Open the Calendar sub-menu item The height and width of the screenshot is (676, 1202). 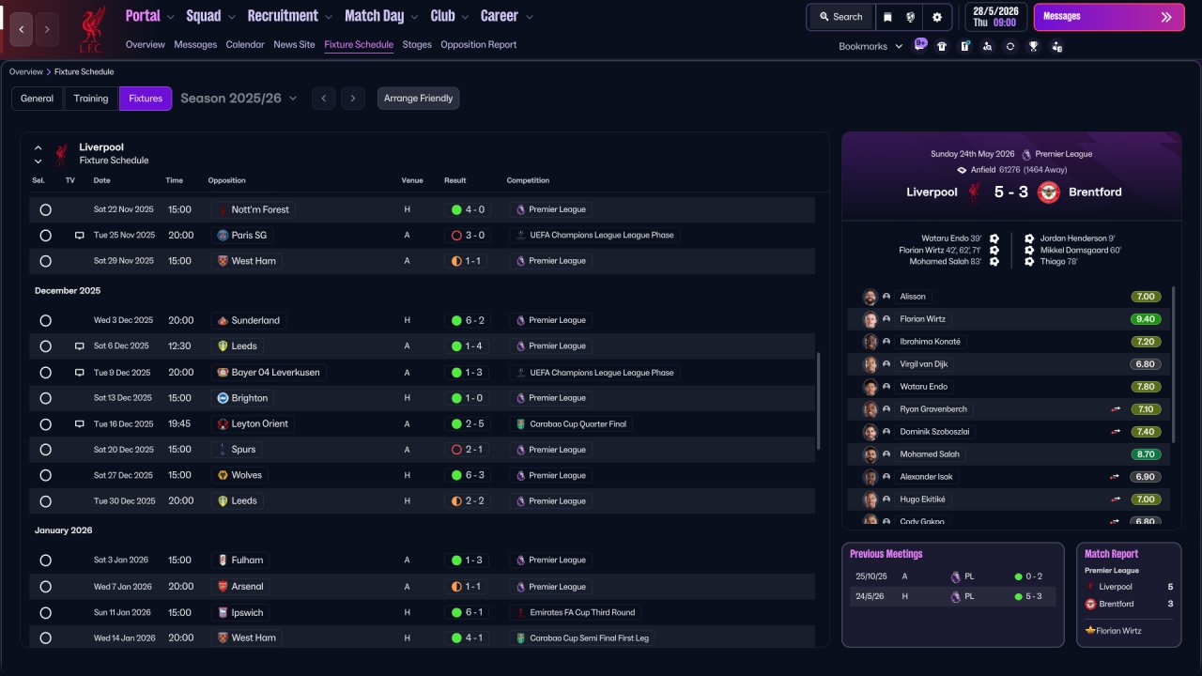point(245,45)
